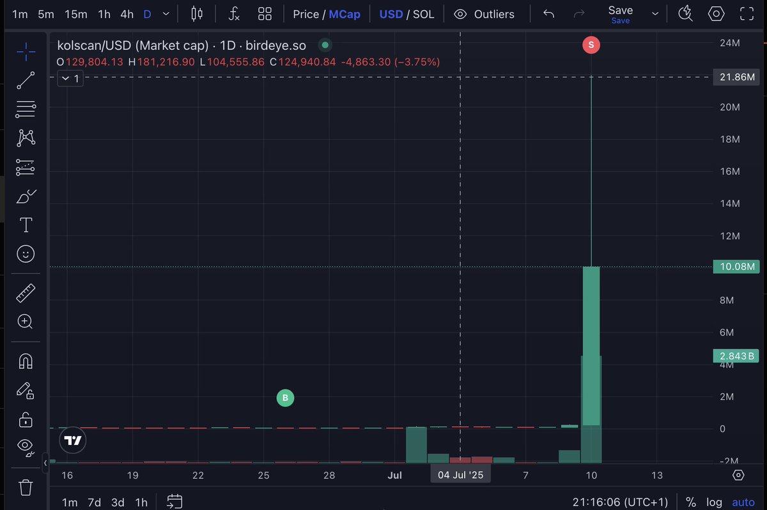Switch chart to MCap mode
767x510 pixels.
(x=345, y=14)
